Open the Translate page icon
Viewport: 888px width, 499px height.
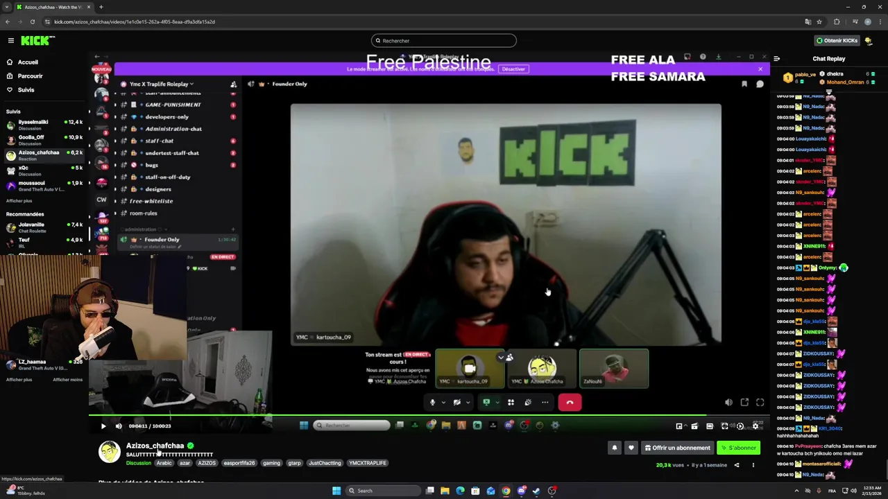coord(808,21)
